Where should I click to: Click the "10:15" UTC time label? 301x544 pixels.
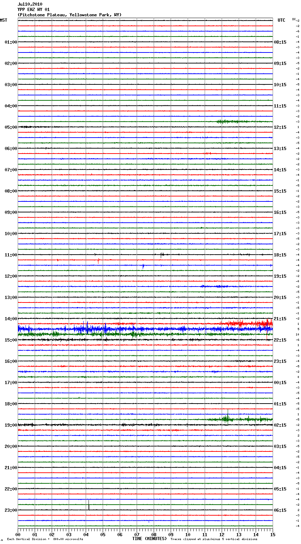pyautogui.click(x=280, y=85)
